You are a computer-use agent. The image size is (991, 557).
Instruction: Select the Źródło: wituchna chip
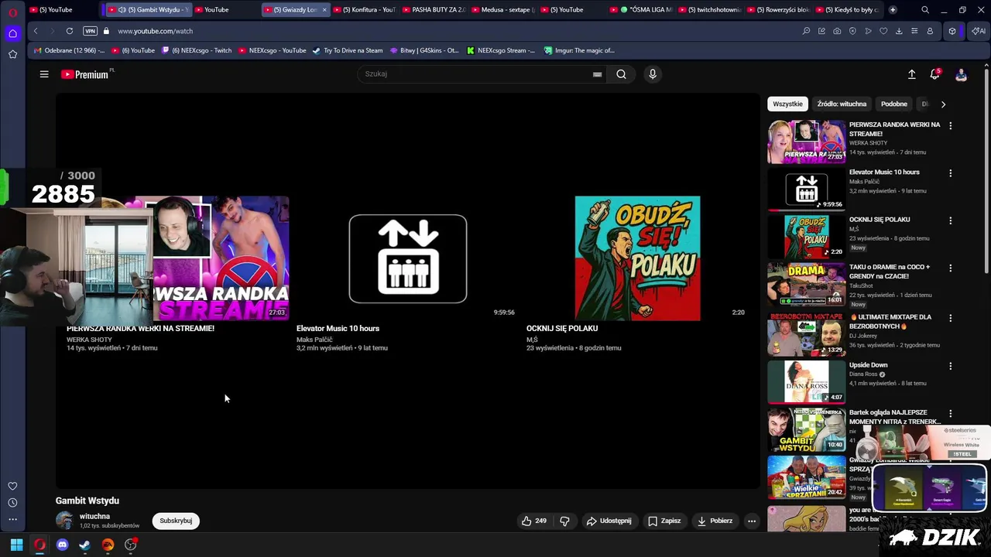point(842,104)
